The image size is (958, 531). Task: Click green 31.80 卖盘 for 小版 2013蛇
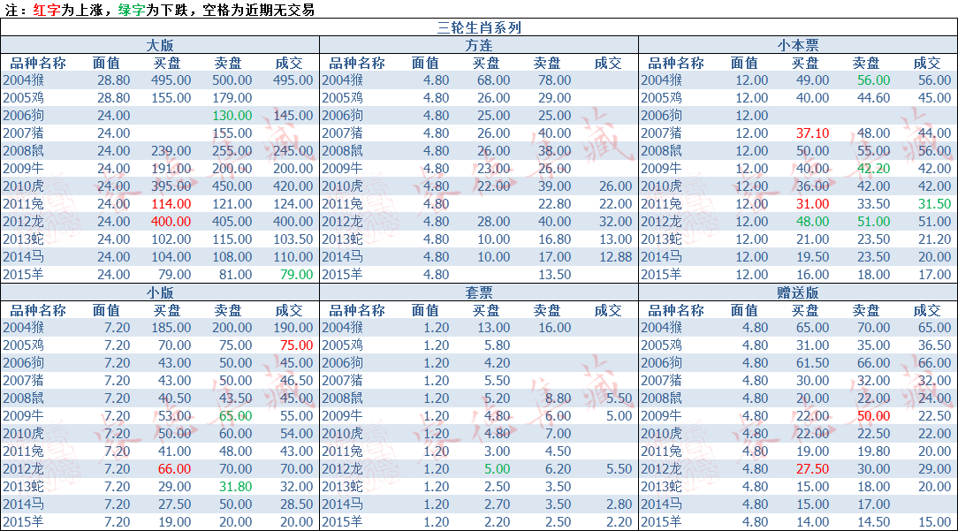pos(235,488)
